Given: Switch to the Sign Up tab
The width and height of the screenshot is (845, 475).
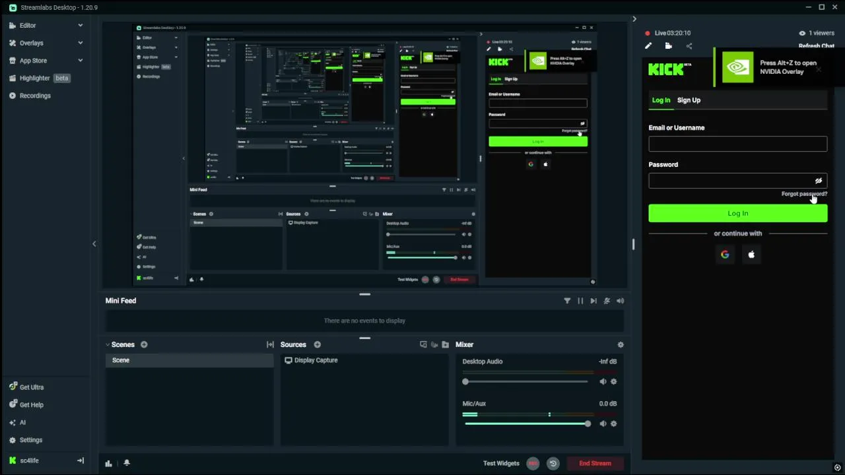Looking at the screenshot, I should (x=689, y=100).
